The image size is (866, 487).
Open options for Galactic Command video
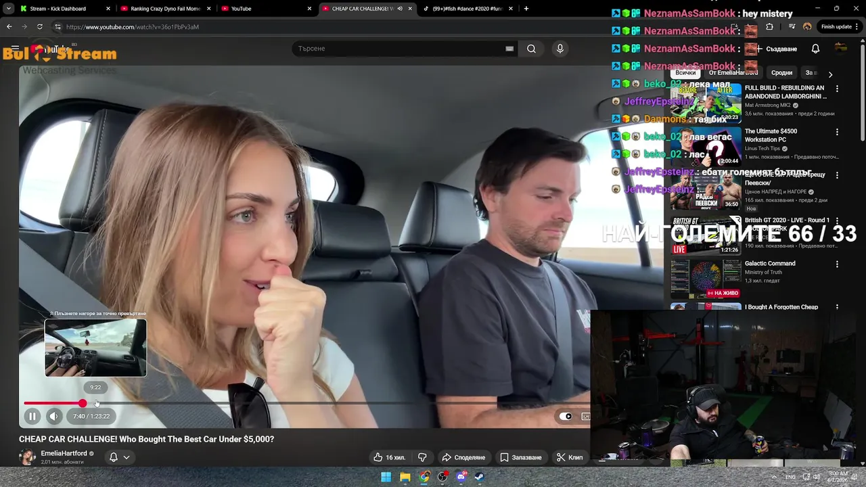point(837,264)
